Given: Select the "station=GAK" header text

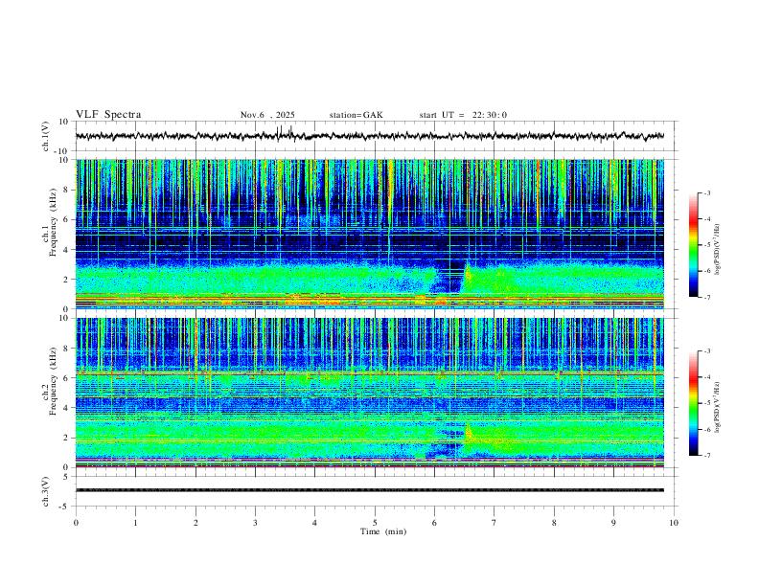Looking at the screenshot, I should click(x=356, y=115).
